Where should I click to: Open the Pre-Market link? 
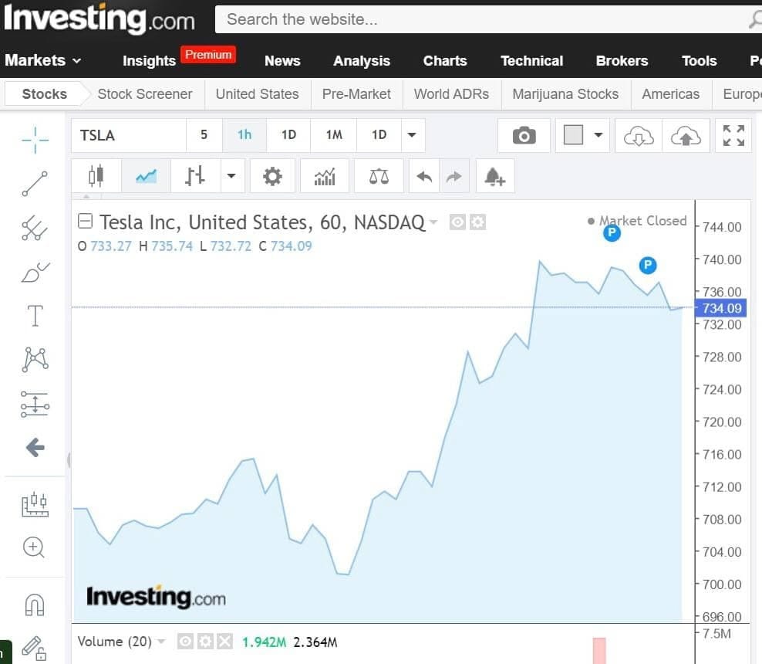pyautogui.click(x=356, y=94)
